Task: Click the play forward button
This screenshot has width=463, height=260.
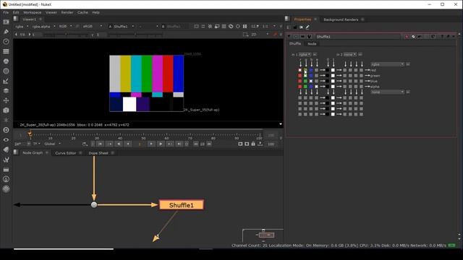Action: [x=161, y=144]
